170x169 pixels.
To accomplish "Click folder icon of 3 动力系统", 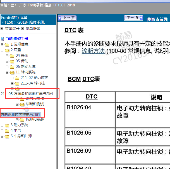I will (7, 125).
